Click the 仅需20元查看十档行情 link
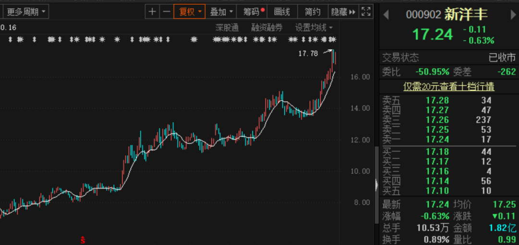 click(x=449, y=87)
